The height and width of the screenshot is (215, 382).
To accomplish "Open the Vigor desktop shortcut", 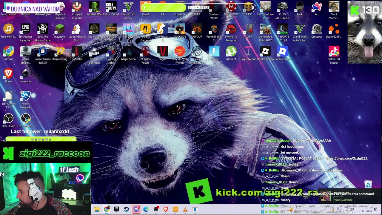I will 162,54.
